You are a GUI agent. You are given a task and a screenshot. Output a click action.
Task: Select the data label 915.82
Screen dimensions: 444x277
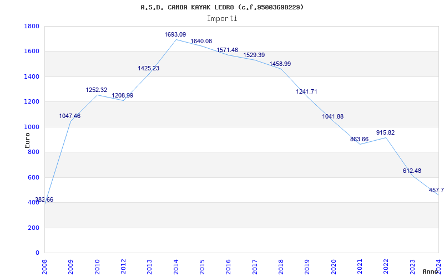(385, 132)
